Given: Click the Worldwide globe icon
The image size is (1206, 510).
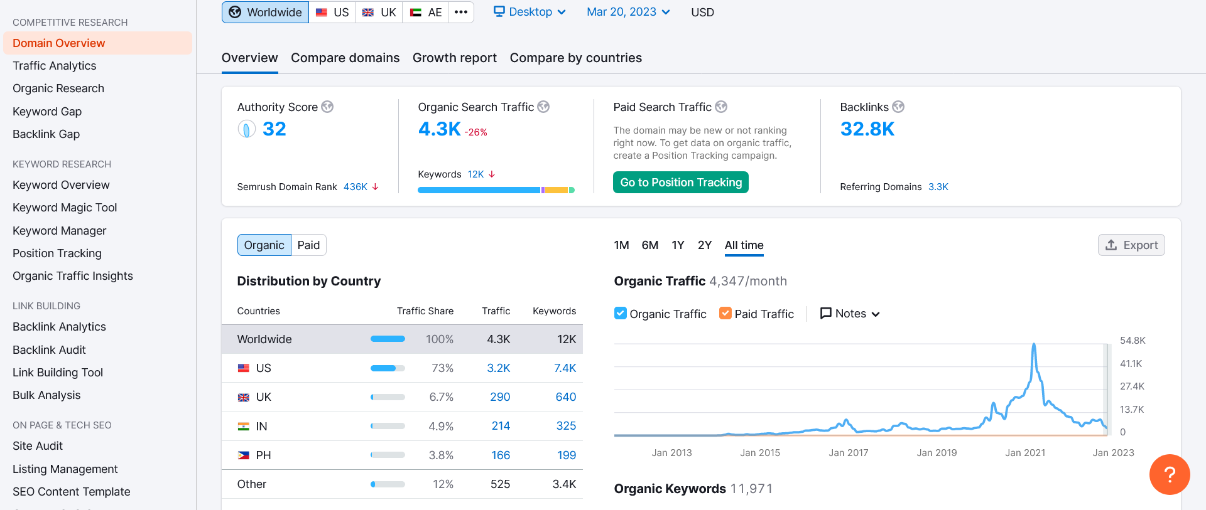Looking at the screenshot, I should coord(235,13).
